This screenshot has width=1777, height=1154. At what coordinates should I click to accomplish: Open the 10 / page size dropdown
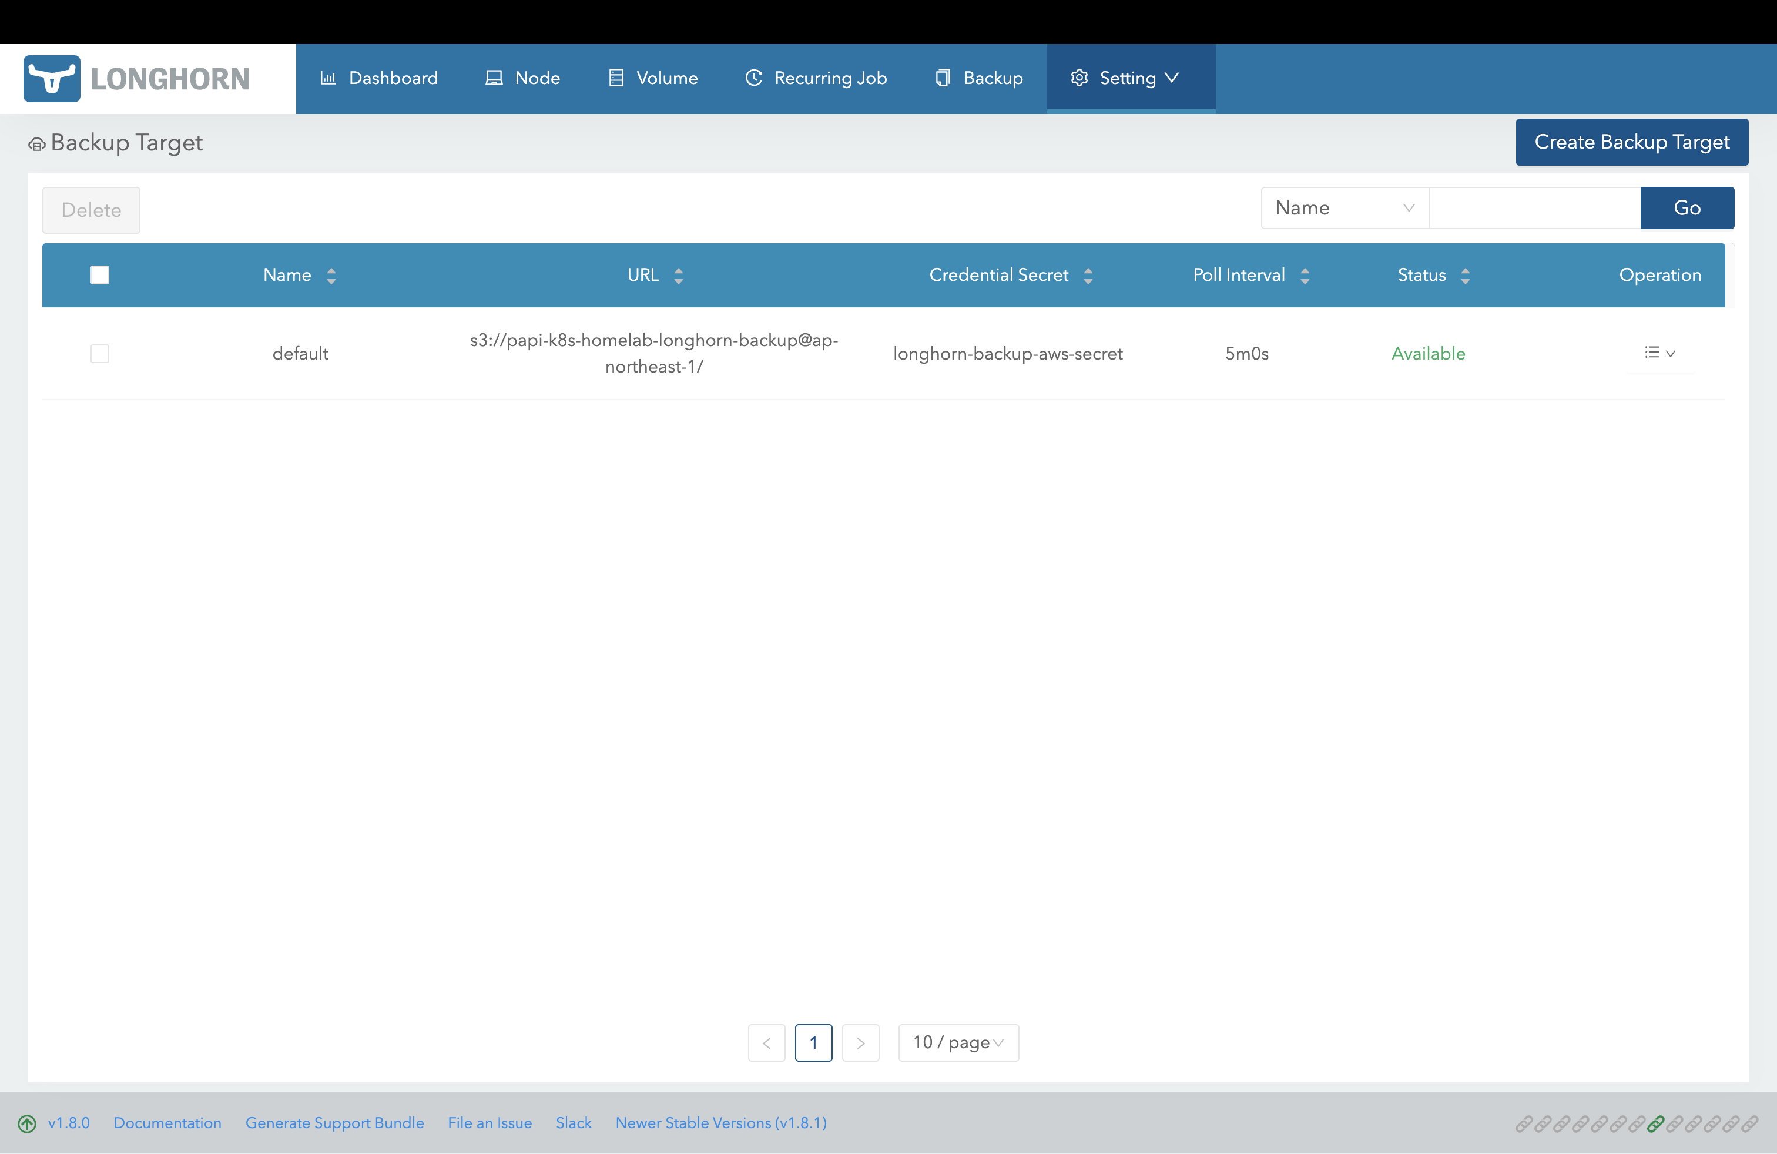coord(957,1042)
